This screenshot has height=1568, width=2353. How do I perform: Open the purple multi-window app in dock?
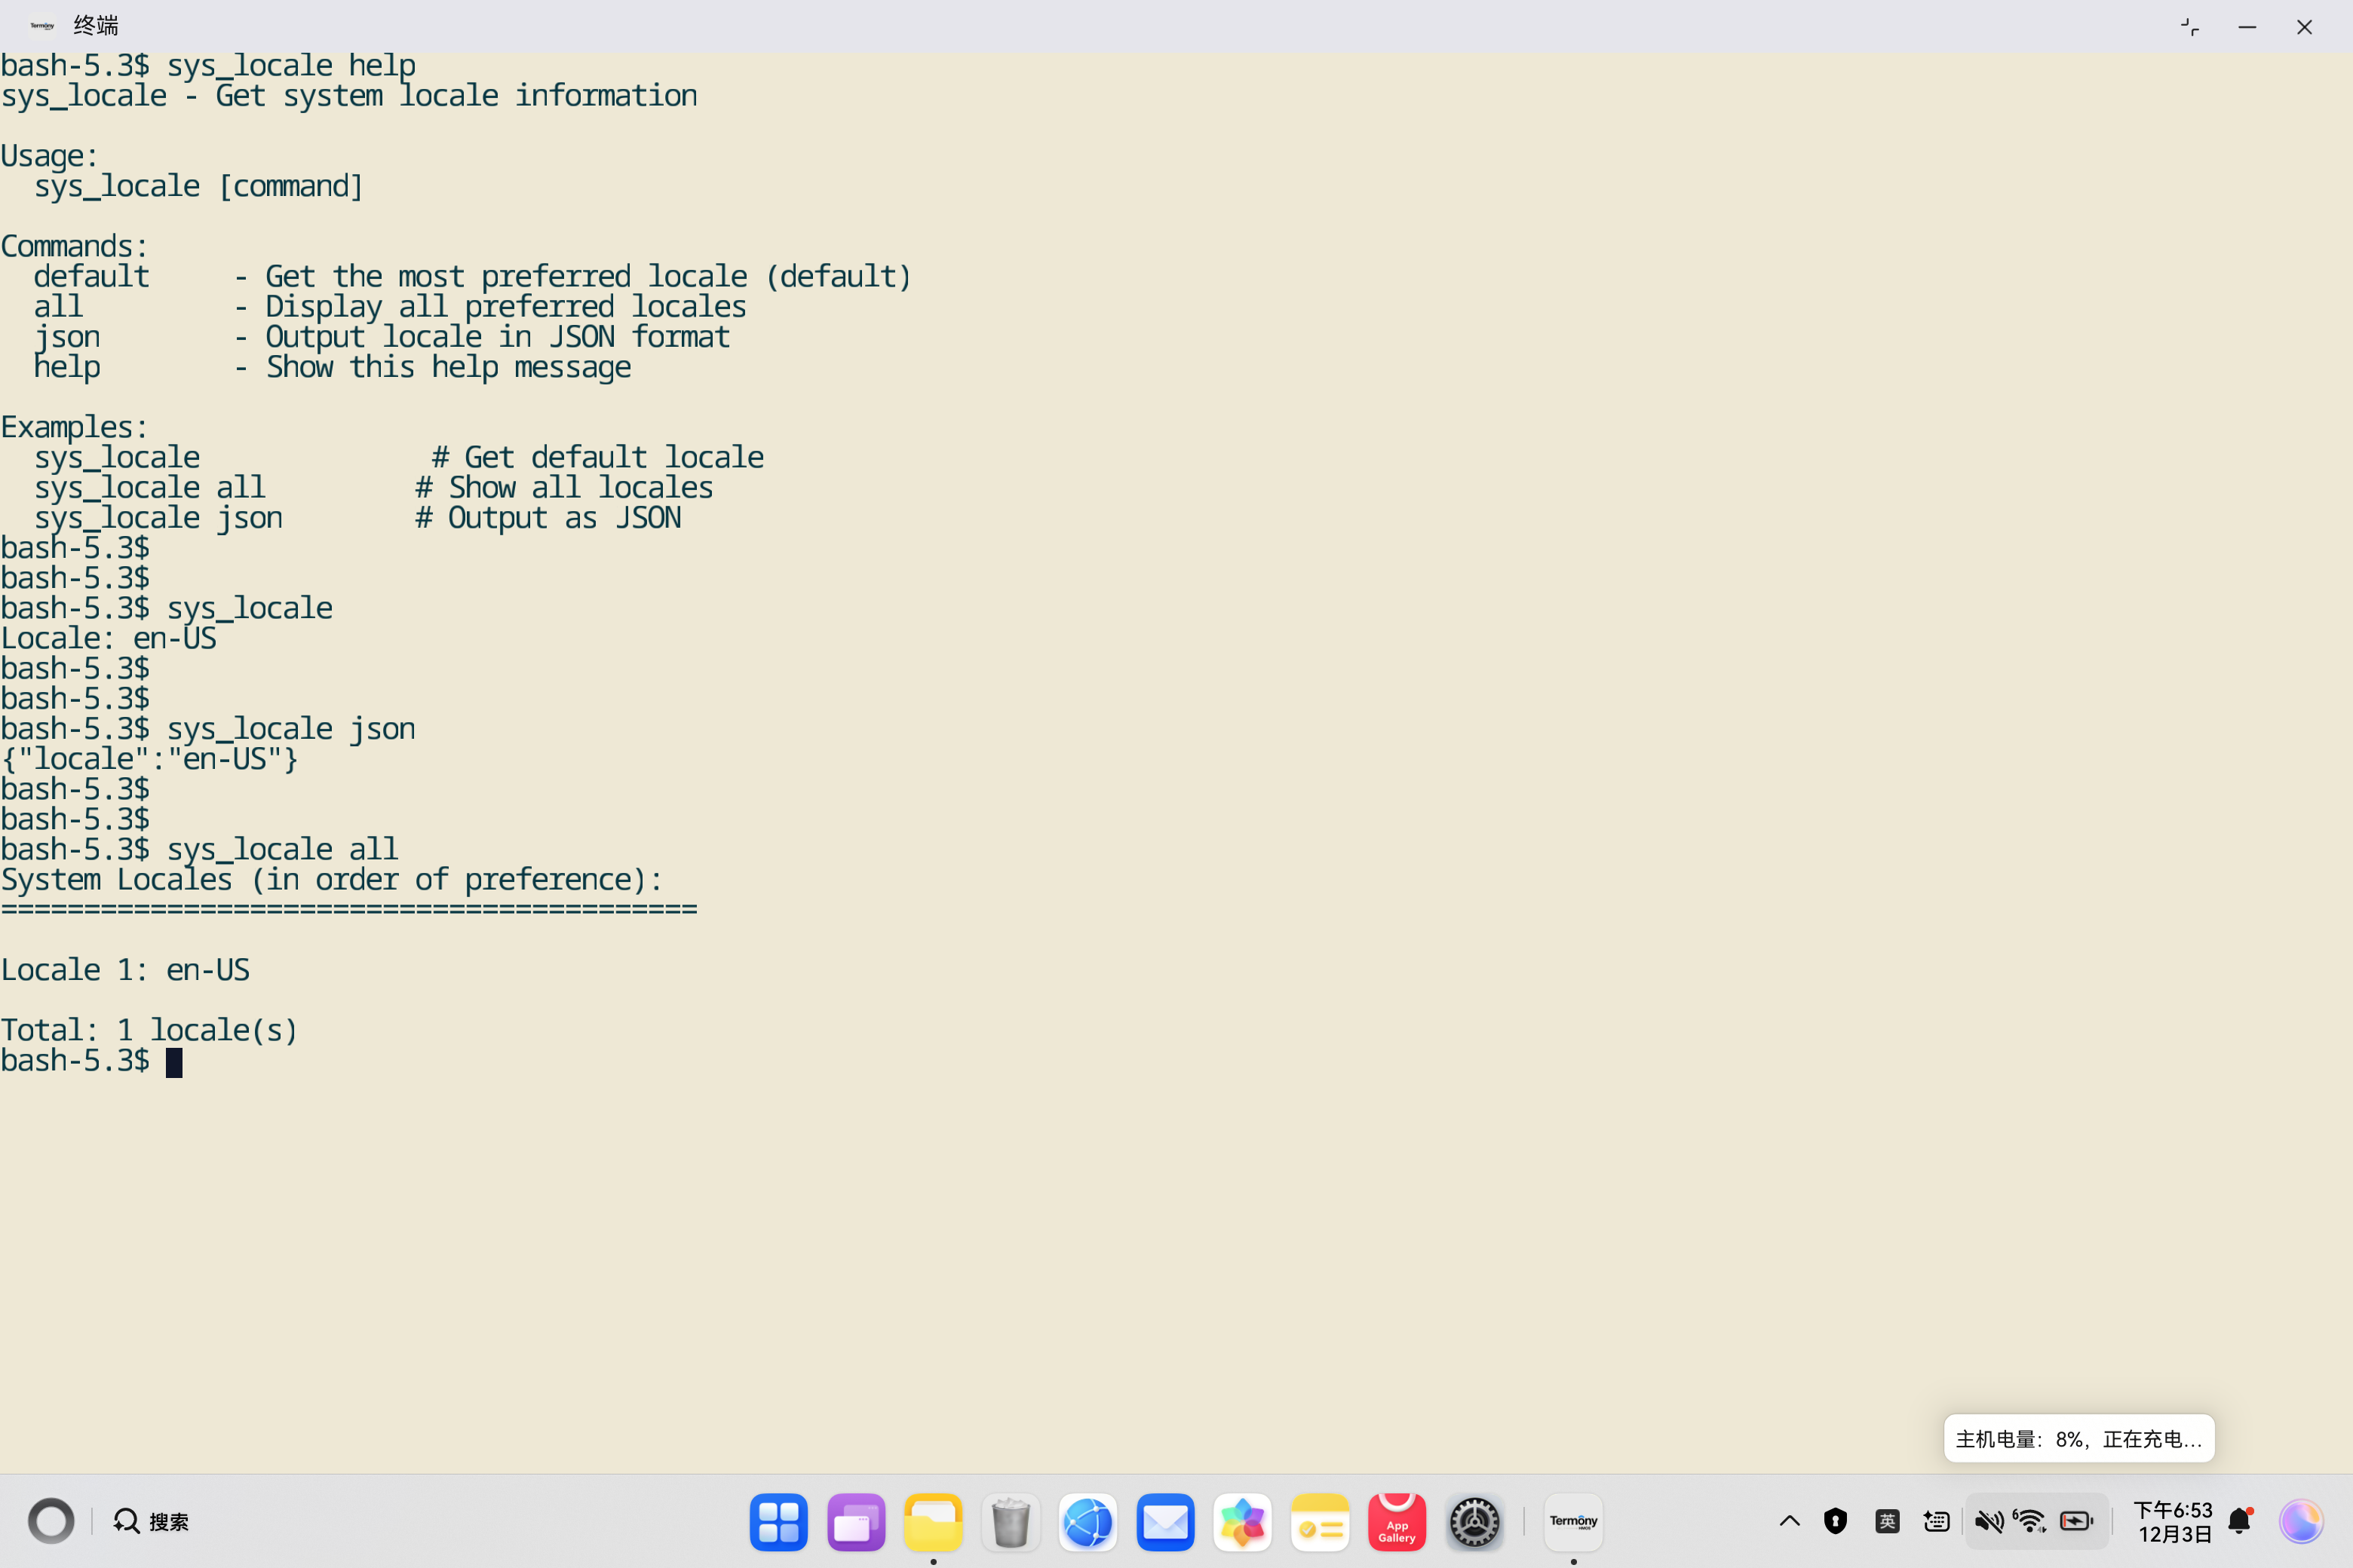[x=855, y=1522]
